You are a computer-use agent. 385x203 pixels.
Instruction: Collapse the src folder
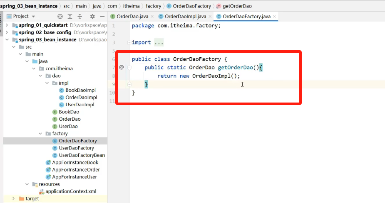14,47
